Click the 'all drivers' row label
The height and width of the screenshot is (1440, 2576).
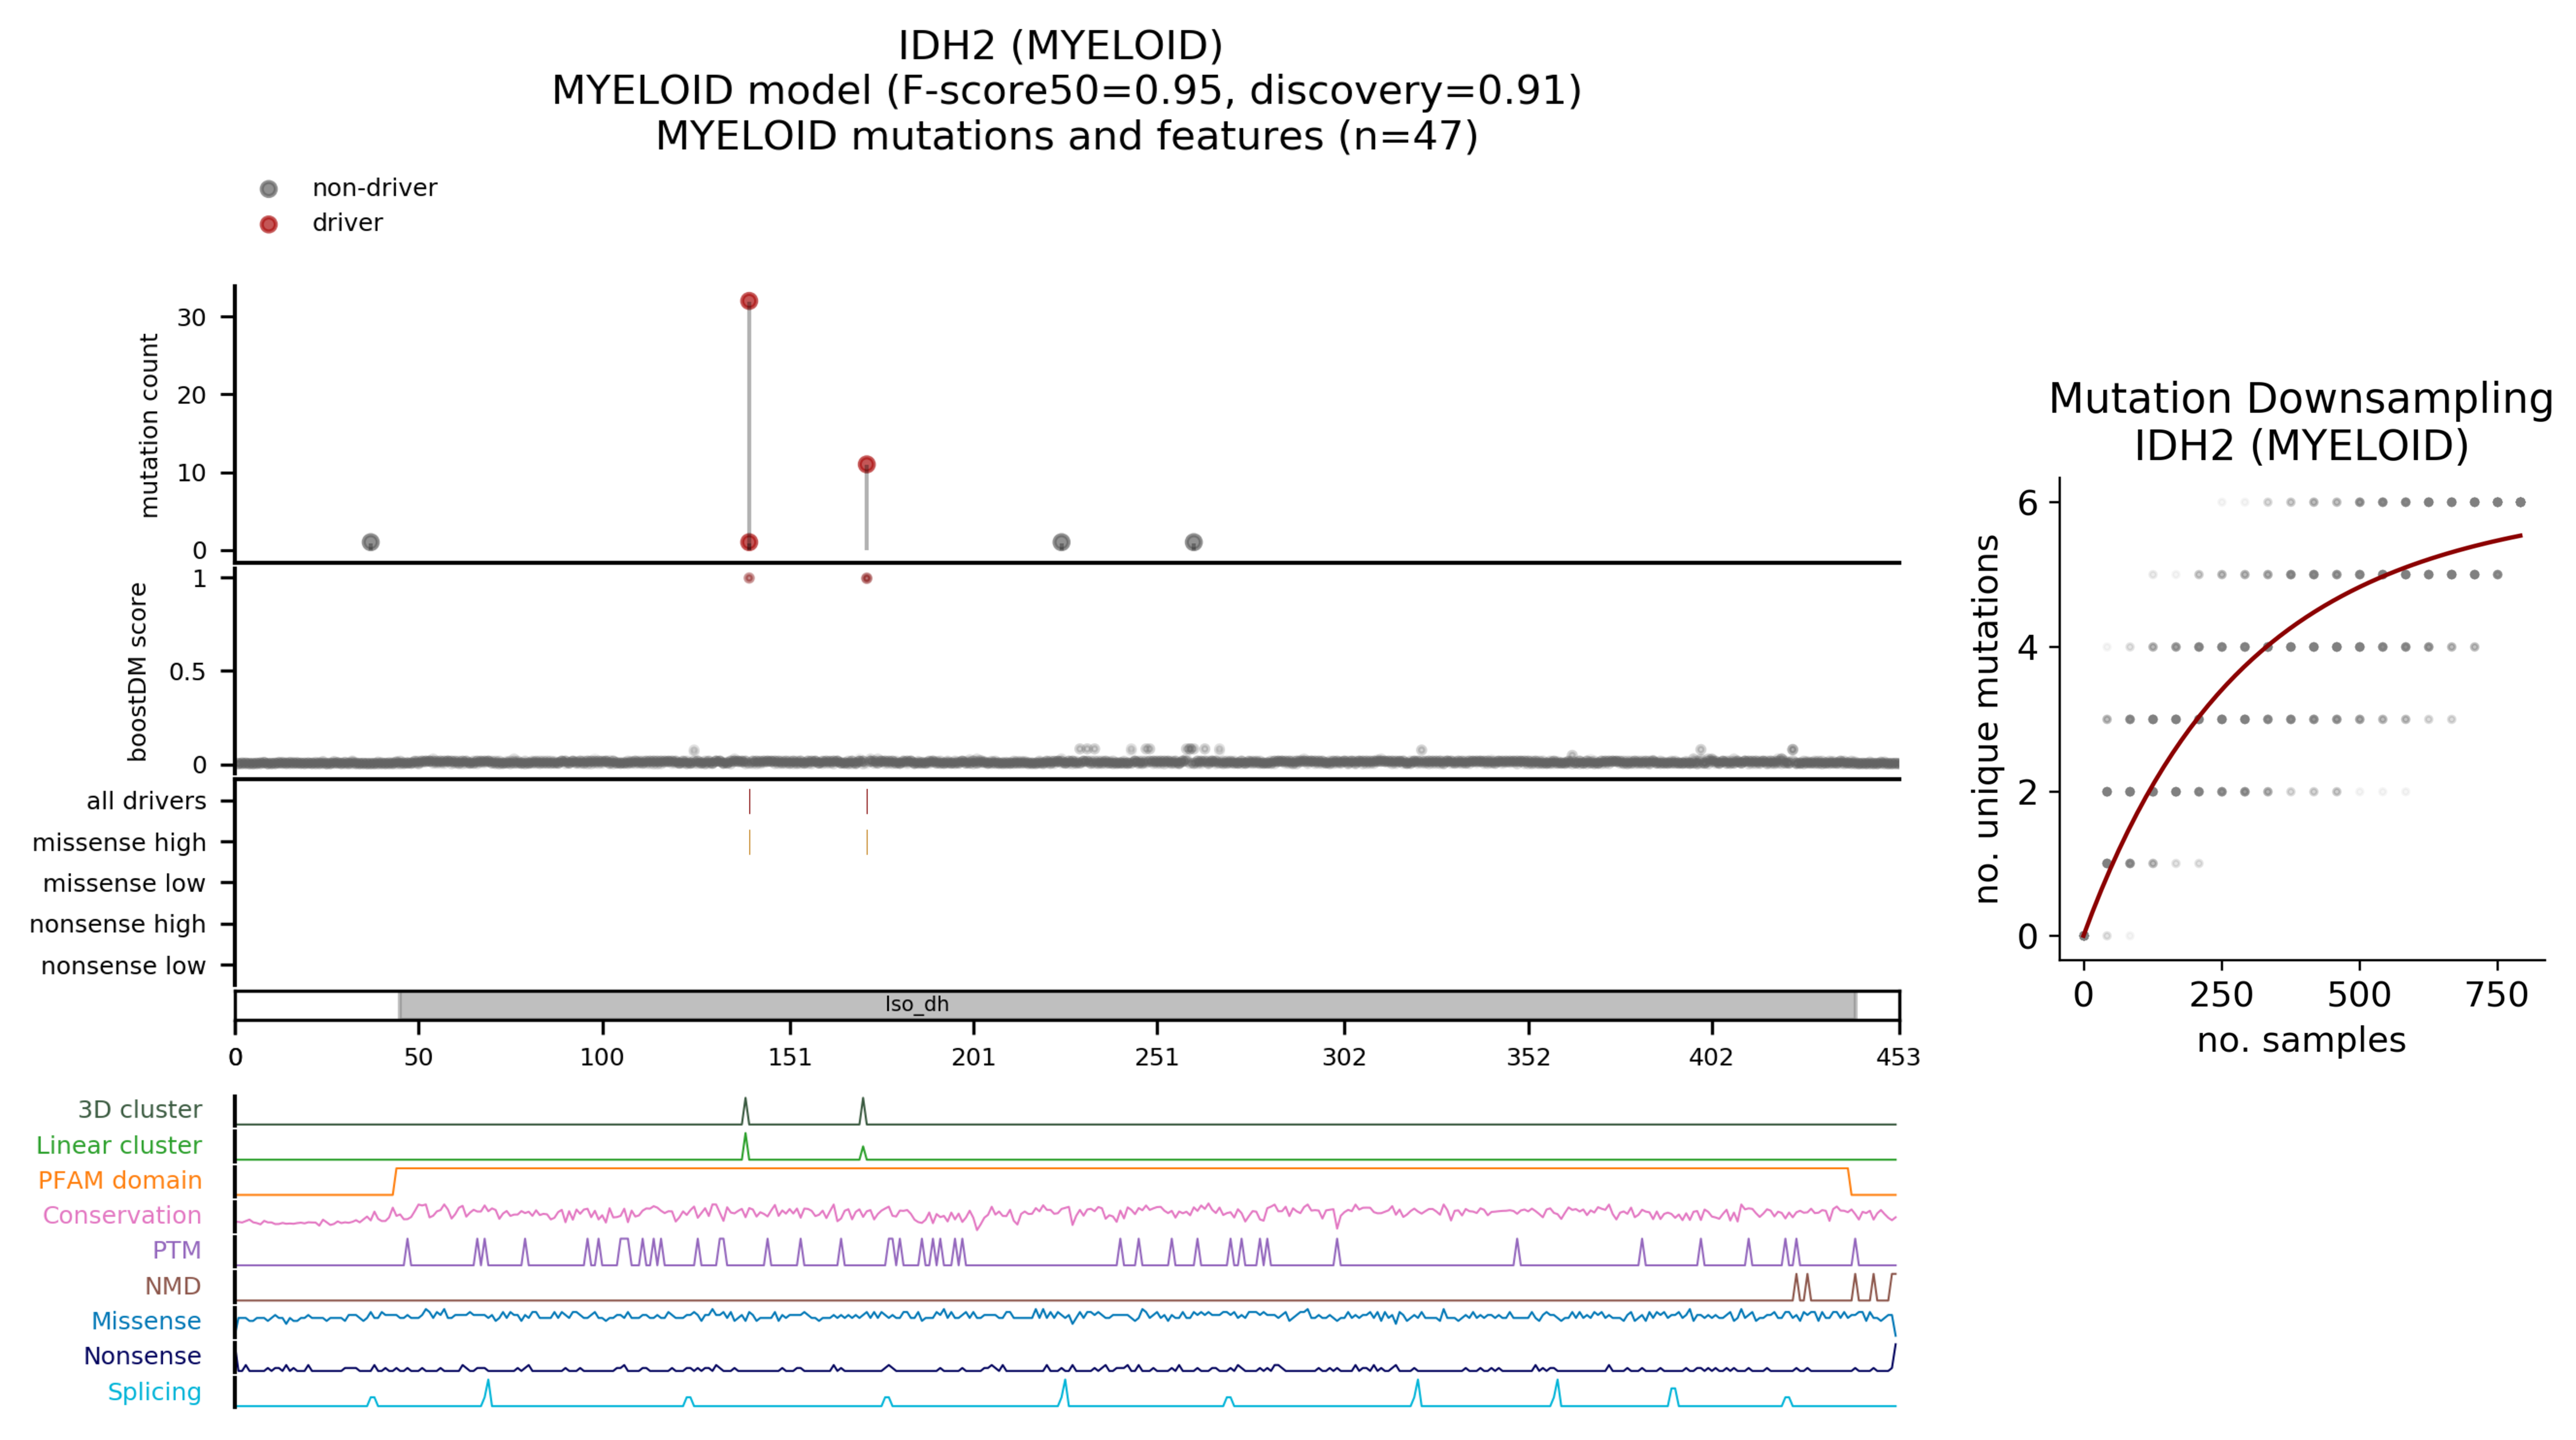[x=146, y=801]
